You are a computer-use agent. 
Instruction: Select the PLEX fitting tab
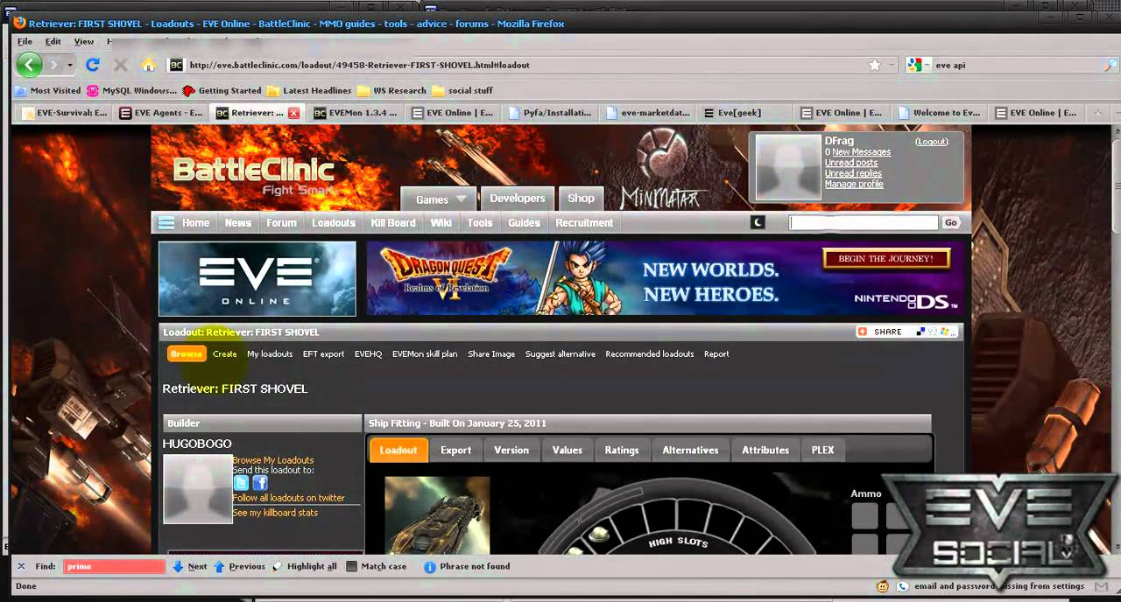tap(823, 451)
